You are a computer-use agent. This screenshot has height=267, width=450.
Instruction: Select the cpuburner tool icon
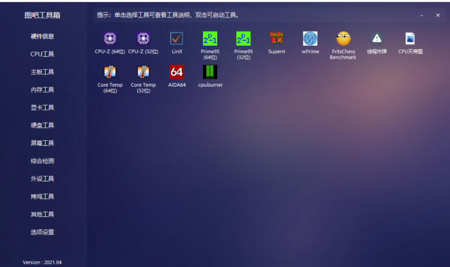(x=210, y=72)
